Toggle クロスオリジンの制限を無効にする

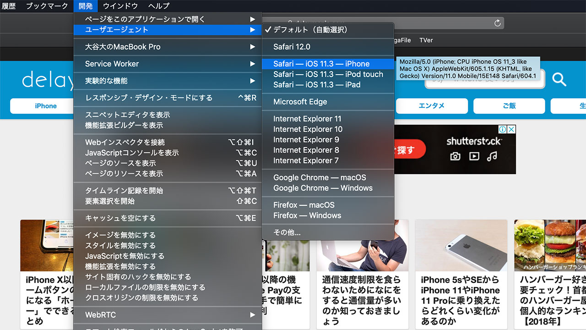168,298
